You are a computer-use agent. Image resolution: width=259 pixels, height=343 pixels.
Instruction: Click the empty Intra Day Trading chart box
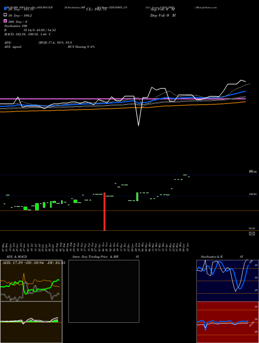104,291
